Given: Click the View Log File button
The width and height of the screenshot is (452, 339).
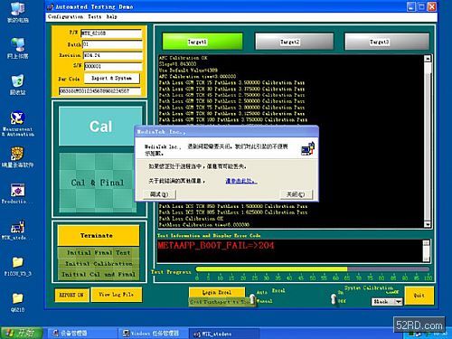Looking at the screenshot, I should click(x=117, y=295).
